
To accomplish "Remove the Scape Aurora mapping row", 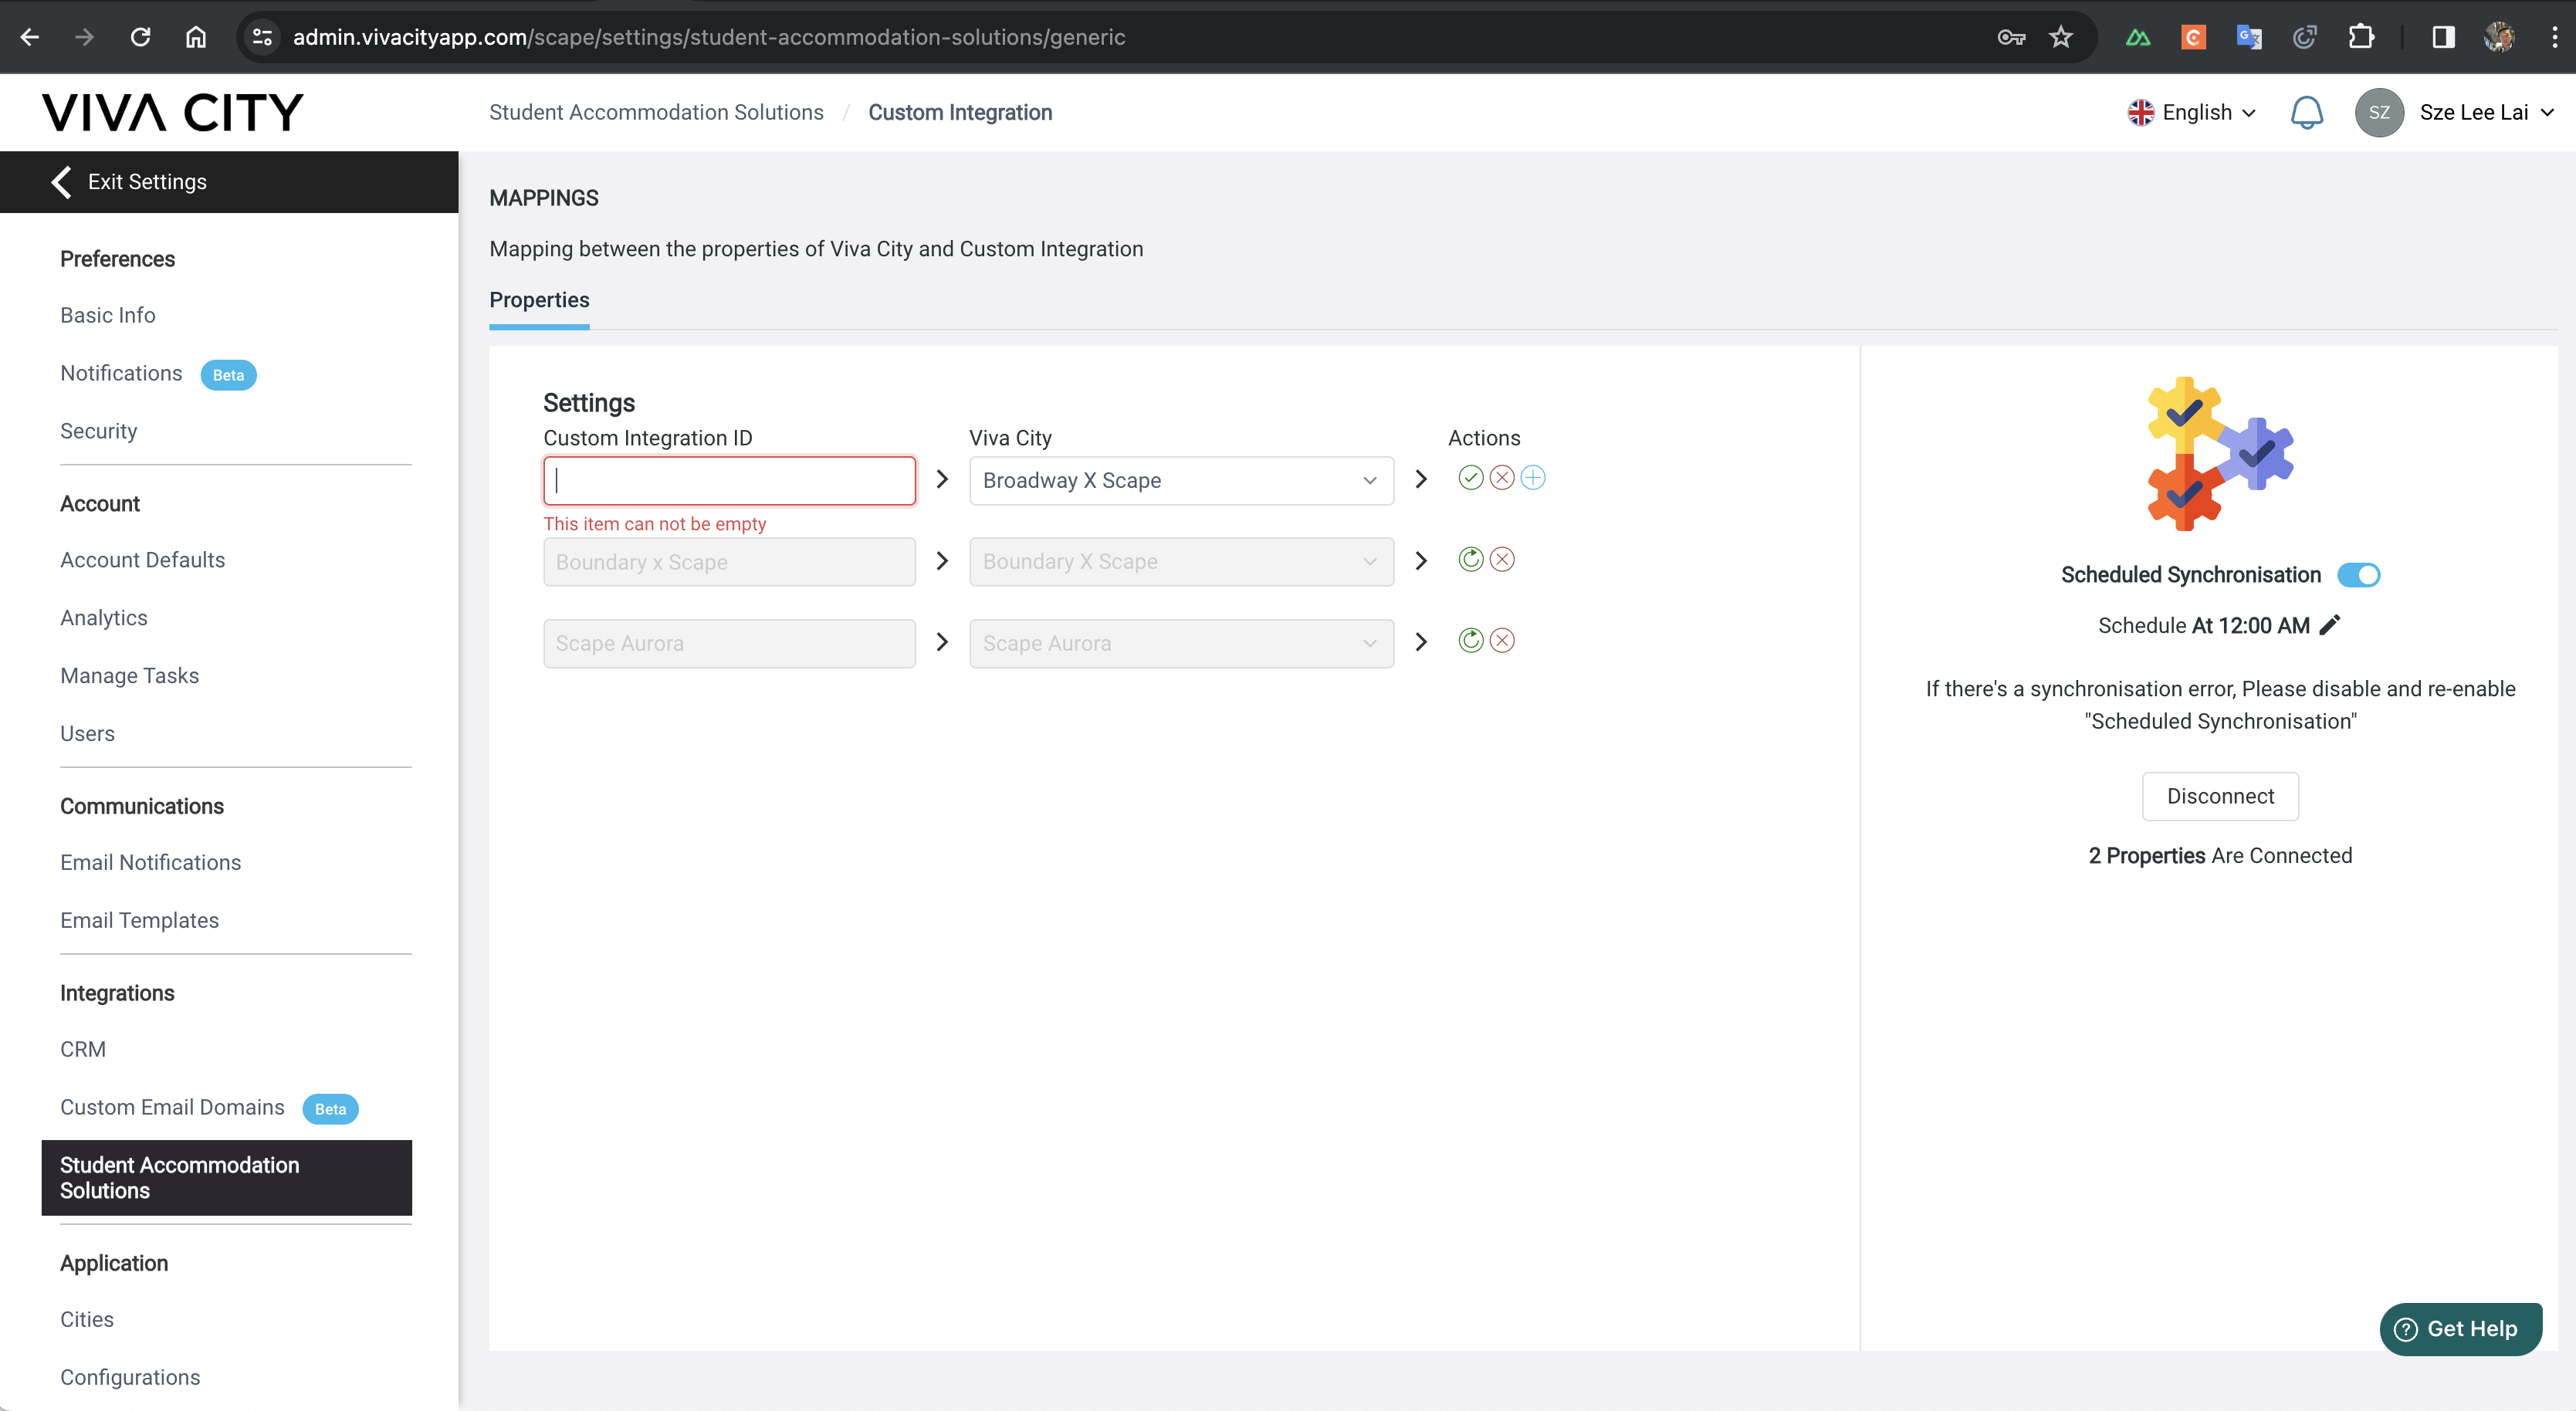I will click(x=1502, y=641).
